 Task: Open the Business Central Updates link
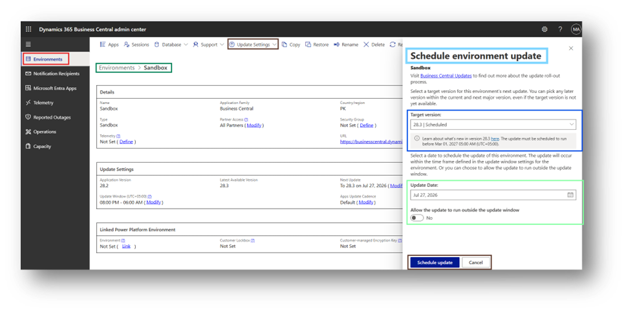pos(446,76)
